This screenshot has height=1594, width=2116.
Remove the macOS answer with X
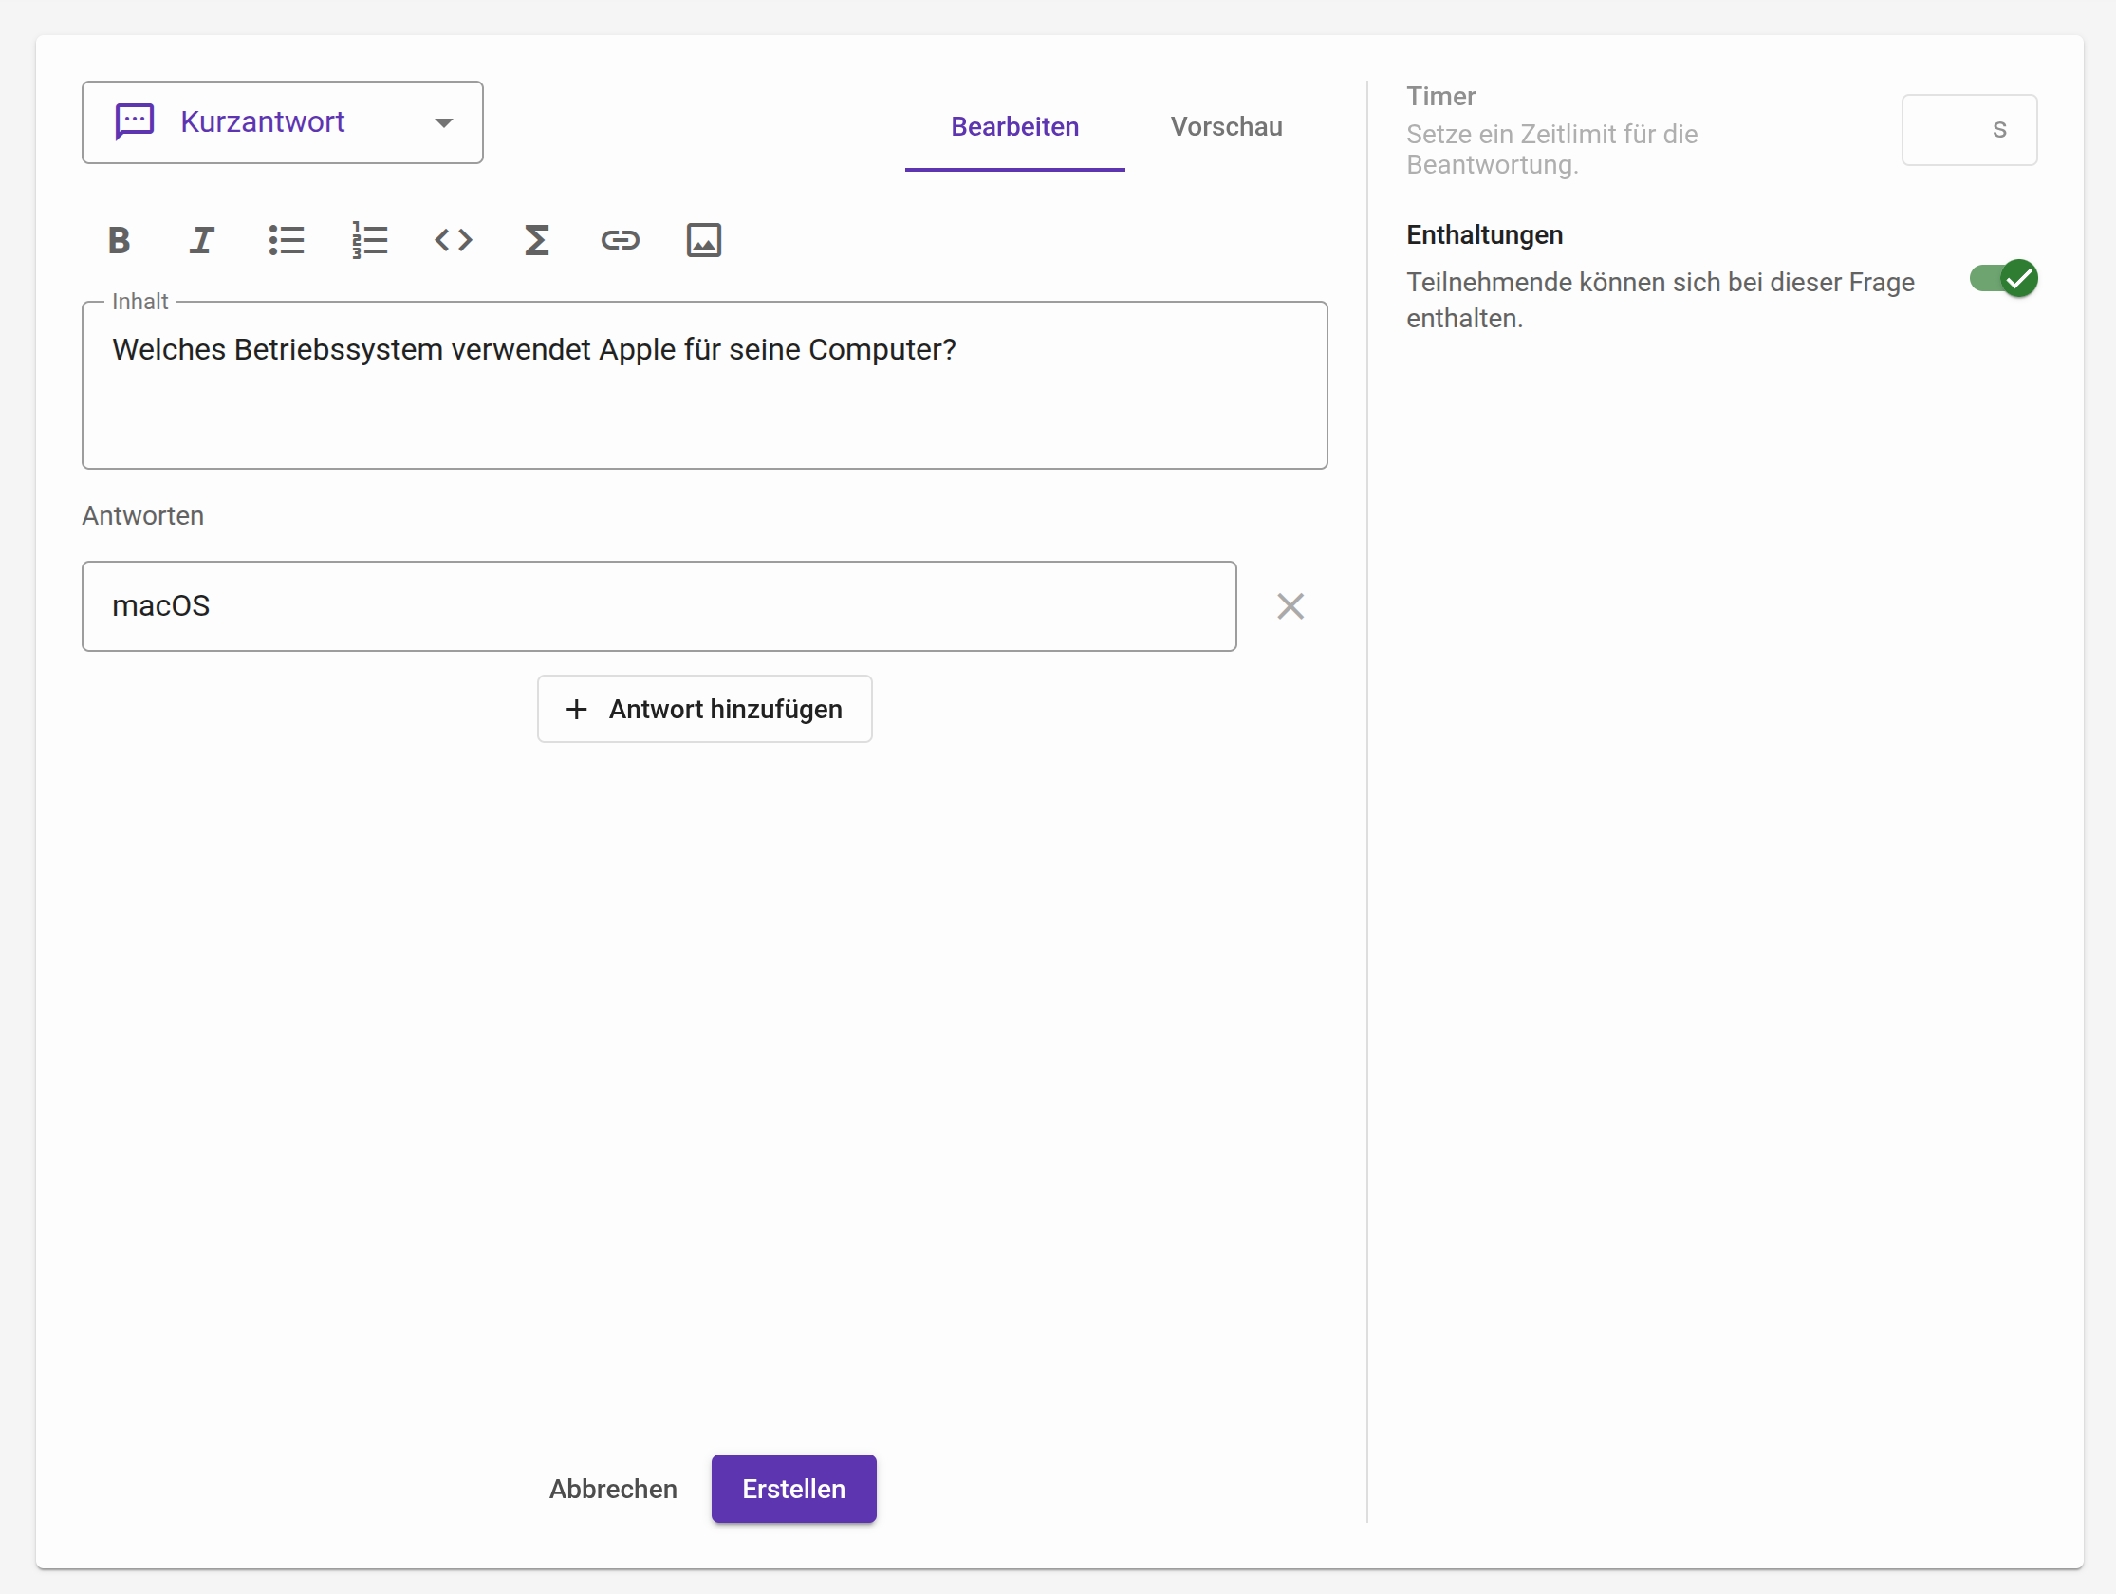tap(1290, 605)
